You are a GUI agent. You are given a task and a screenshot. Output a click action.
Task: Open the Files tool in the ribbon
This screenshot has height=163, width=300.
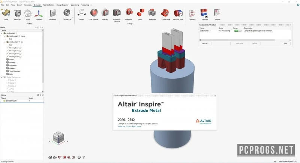pyautogui.click(x=6, y=14)
